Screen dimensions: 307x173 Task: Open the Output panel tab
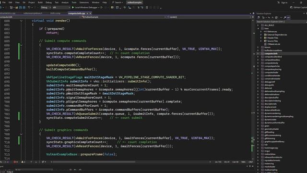[10, 172]
